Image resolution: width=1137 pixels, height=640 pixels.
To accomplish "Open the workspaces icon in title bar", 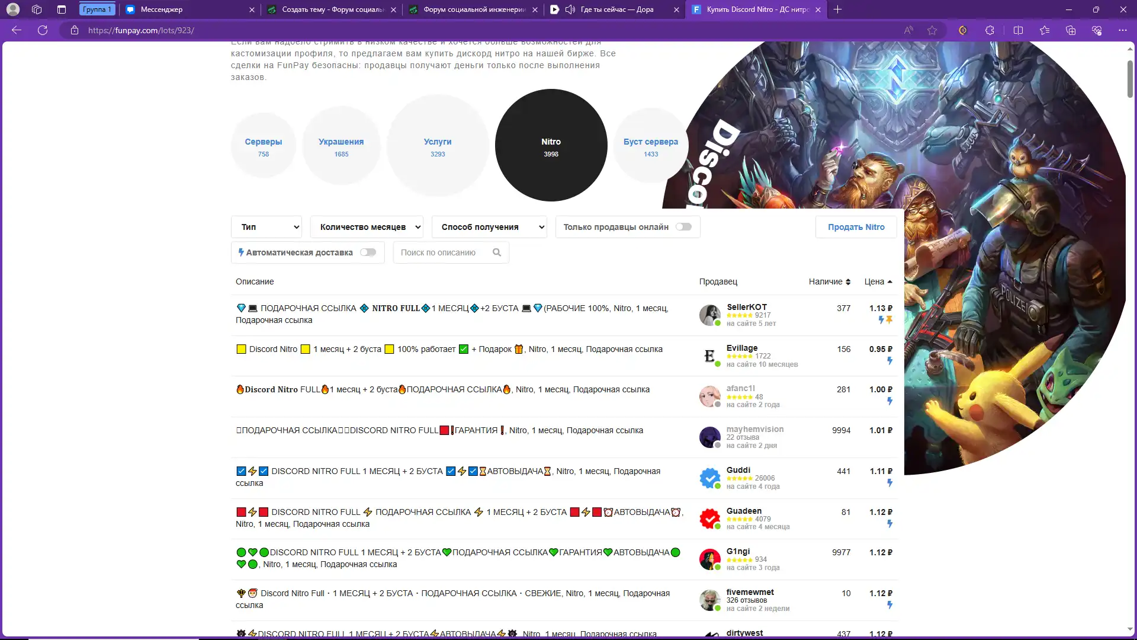I will click(x=37, y=9).
